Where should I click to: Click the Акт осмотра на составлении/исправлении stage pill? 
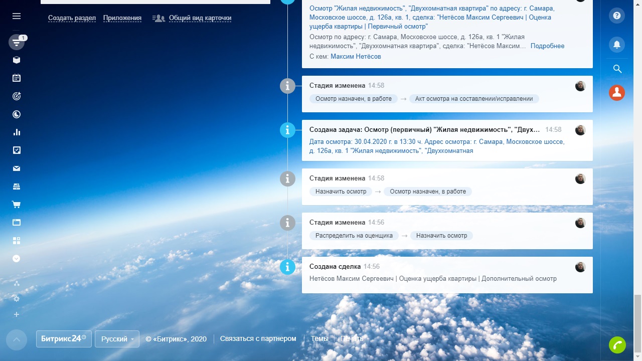[474, 99]
